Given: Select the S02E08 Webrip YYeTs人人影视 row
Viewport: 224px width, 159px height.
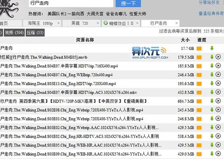Looking at the screenshot, I should [x=112, y=110].
